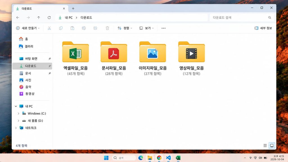Click the battery status tray icon
Screen dimensions: 288x162
click(265, 158)
